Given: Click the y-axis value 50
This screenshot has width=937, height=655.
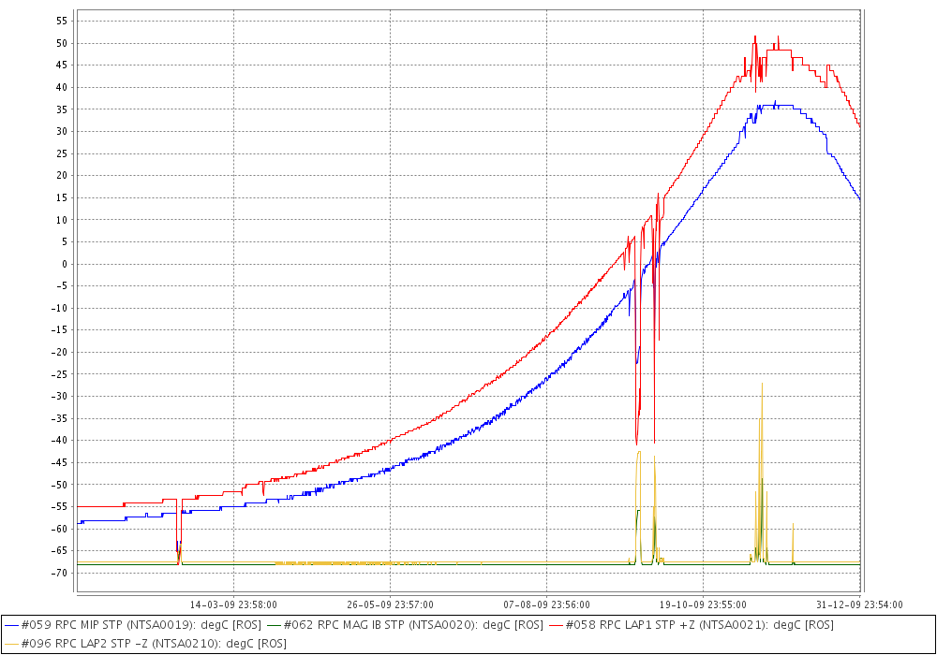Looking at the screenshot, I should pyautogui.click(x=62, y=43).
